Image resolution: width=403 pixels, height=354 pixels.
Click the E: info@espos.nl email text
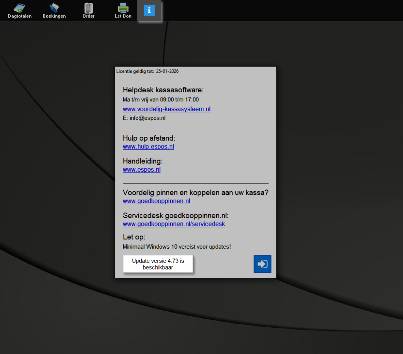click(x=144, y=118)
